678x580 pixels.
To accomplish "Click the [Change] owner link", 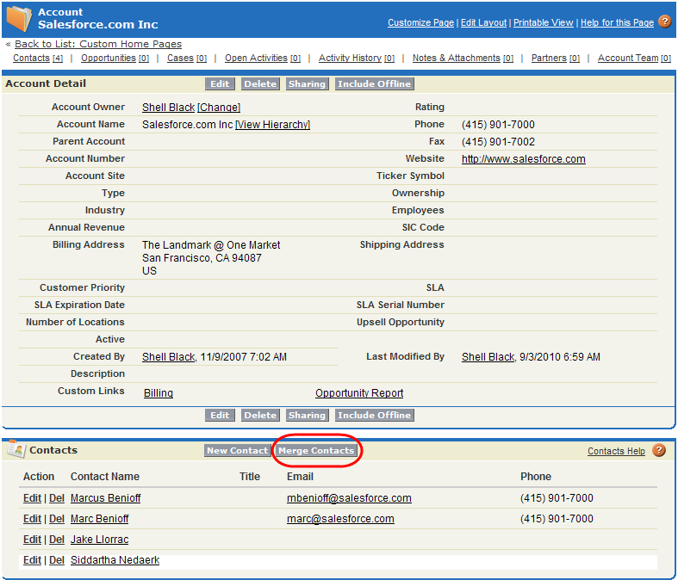I will tap(219, 107).
